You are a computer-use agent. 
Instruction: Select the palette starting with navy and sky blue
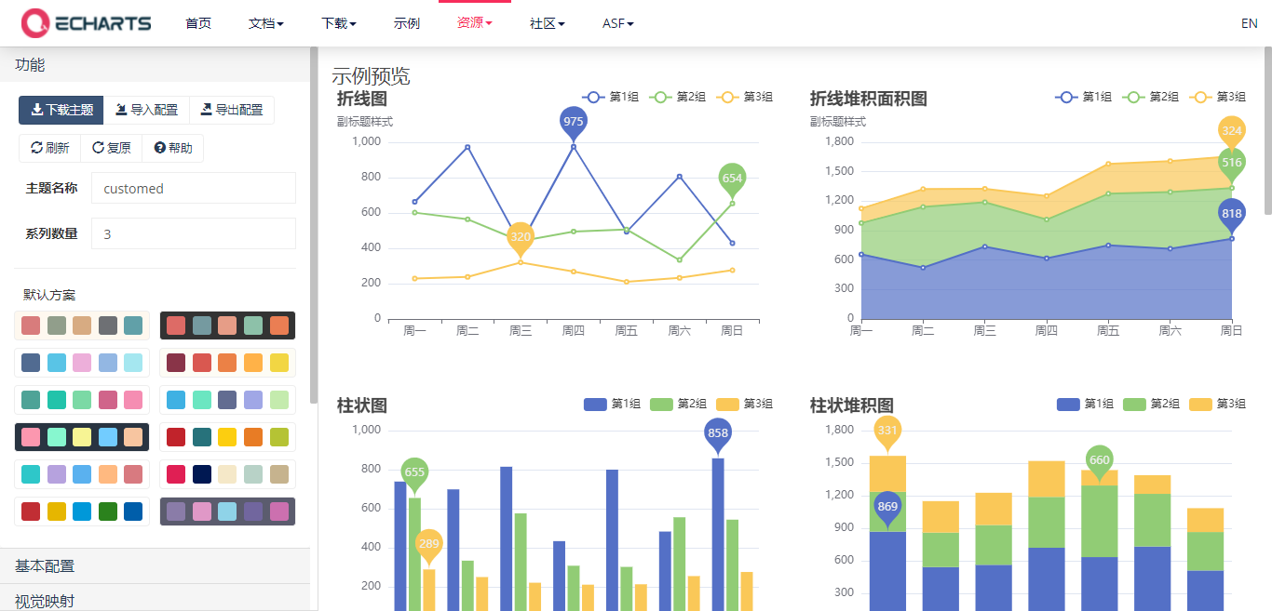click(82, 363)
